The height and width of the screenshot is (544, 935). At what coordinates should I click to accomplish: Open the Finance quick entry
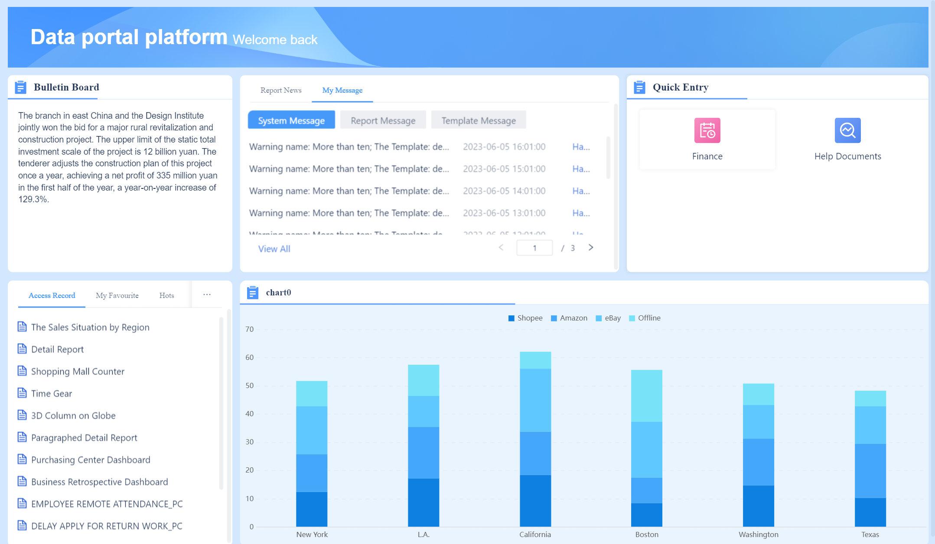tap(707, 139)
